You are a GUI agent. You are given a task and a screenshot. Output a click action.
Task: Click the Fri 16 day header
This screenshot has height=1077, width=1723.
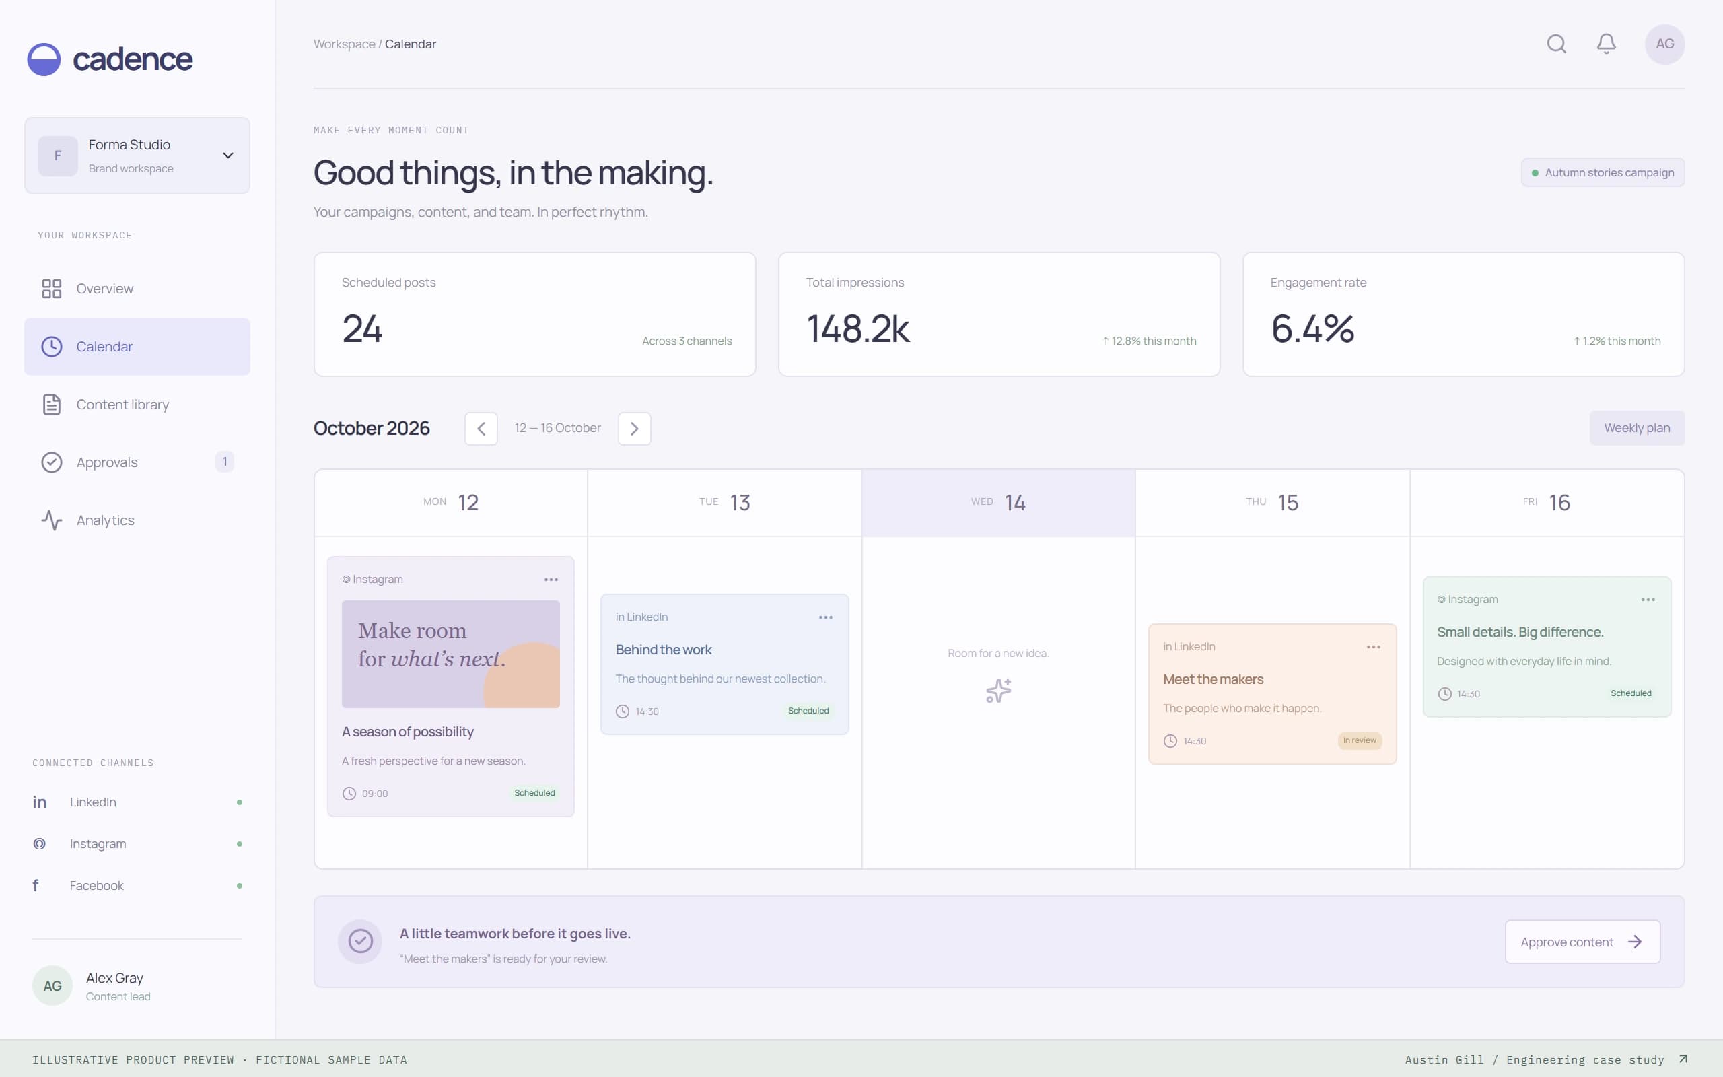pyautogui.click(x=1547, y=503)
